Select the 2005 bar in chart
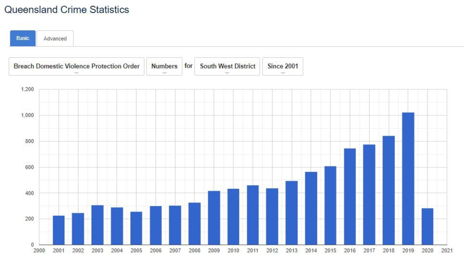 (x=136, y=228)
